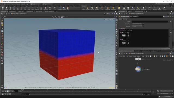Expand the network editor path dropdown arrow
The width and height of the screenshot is (174, 98).
(168, 54)
